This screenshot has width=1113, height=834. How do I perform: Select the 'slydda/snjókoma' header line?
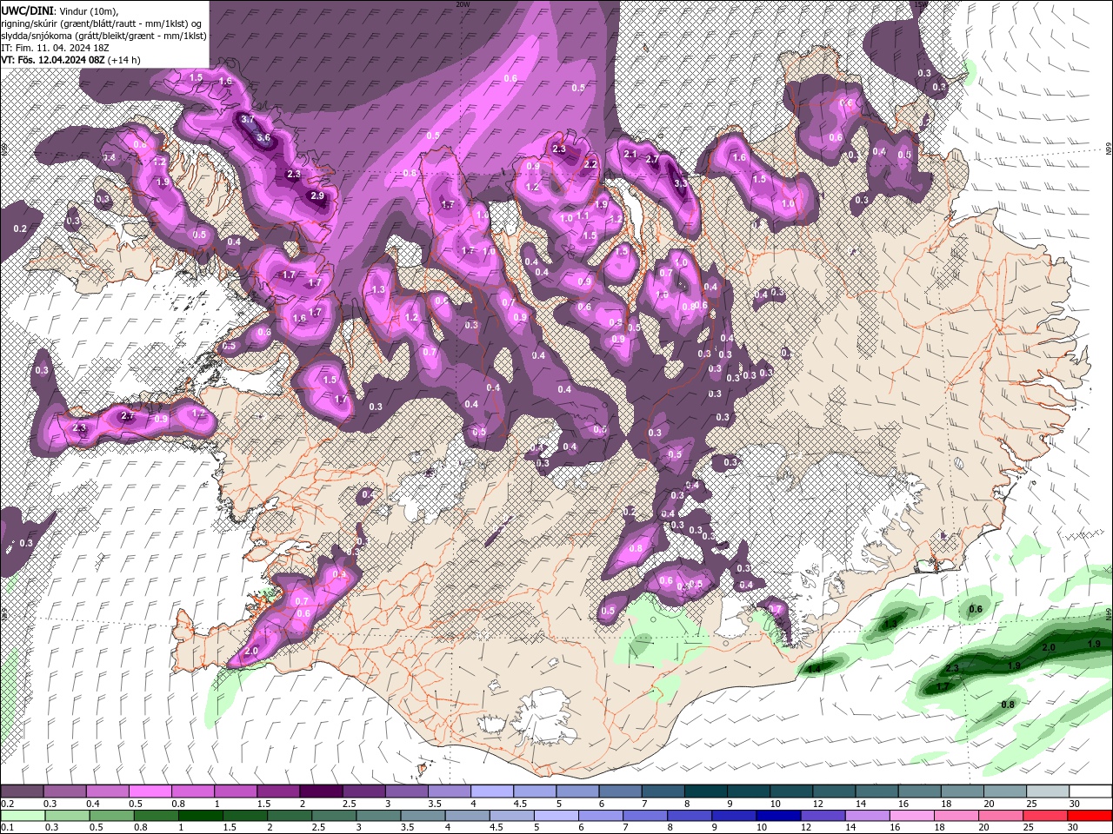pos(104,36)
